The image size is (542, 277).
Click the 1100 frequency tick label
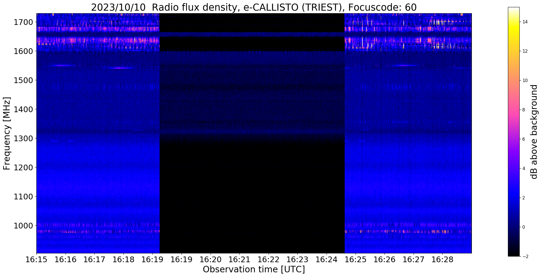click(x=23, y=197)
